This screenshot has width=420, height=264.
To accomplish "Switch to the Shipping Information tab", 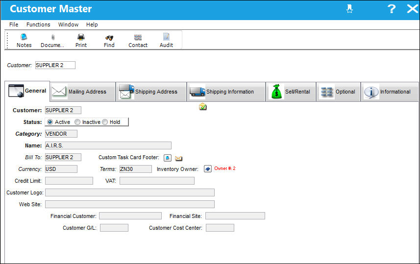I will pos(226,92).
